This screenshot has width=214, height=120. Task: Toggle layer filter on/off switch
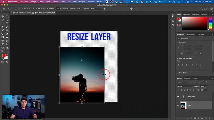206,82
